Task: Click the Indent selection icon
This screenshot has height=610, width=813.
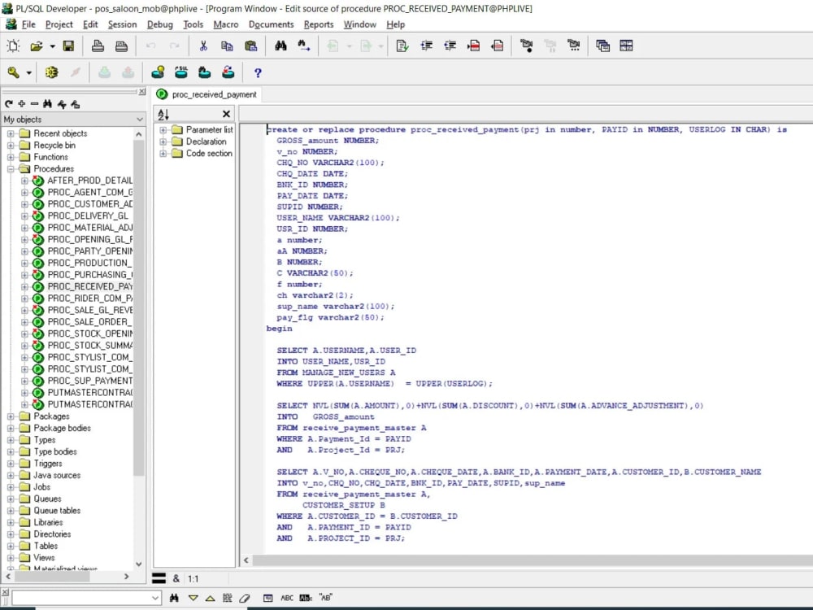Action: pos(426,46)
